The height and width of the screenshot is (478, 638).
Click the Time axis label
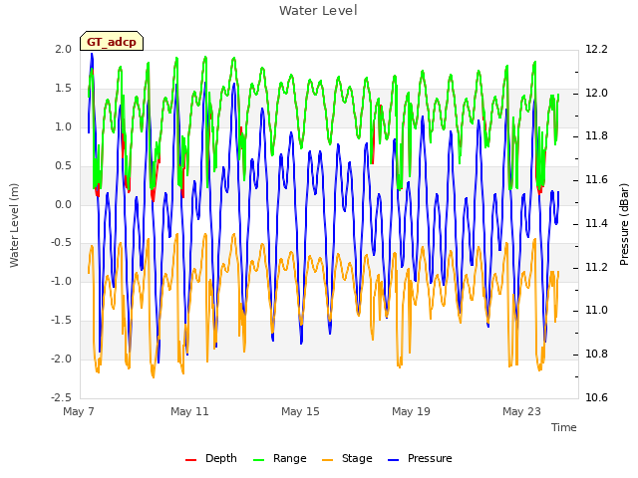[x=564, y=427]
